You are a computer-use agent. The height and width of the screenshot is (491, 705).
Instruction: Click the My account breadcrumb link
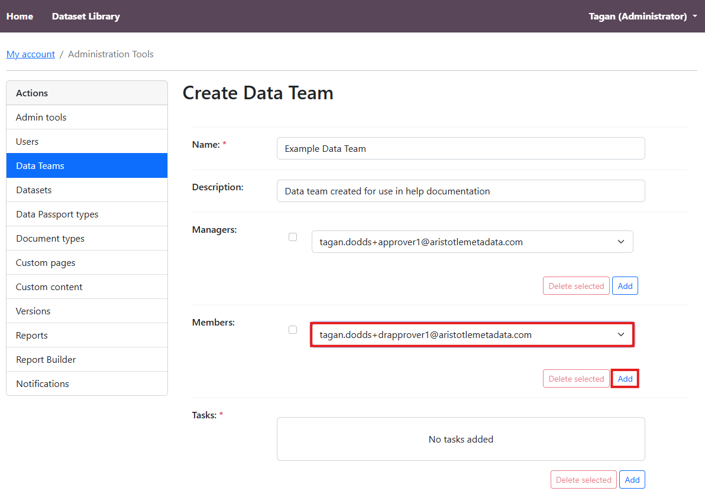pos(31,54)
